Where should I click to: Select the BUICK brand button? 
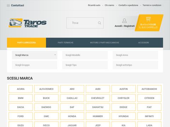click(x=46, y=98)
